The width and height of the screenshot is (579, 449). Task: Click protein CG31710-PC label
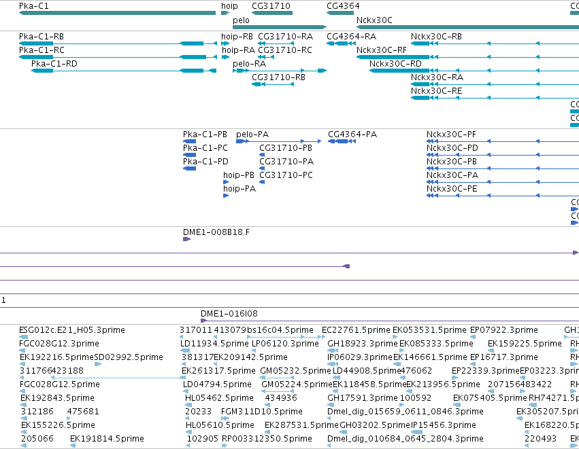point(286,175)
